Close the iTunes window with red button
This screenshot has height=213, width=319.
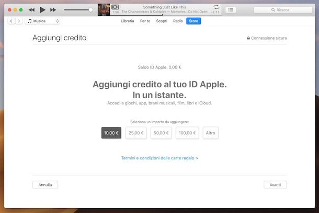pos(9,10)
